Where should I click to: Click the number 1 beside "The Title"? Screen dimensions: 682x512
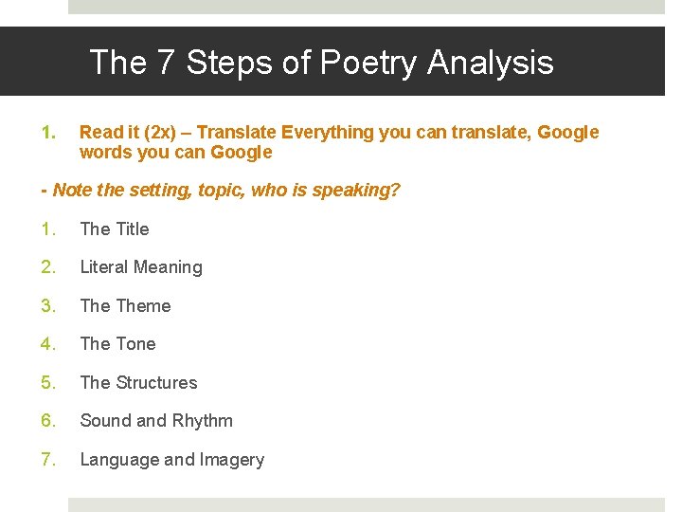coord(48,229)
